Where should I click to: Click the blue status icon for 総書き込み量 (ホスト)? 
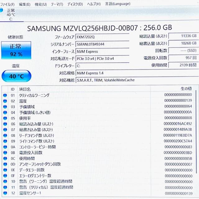click(5, 130)
